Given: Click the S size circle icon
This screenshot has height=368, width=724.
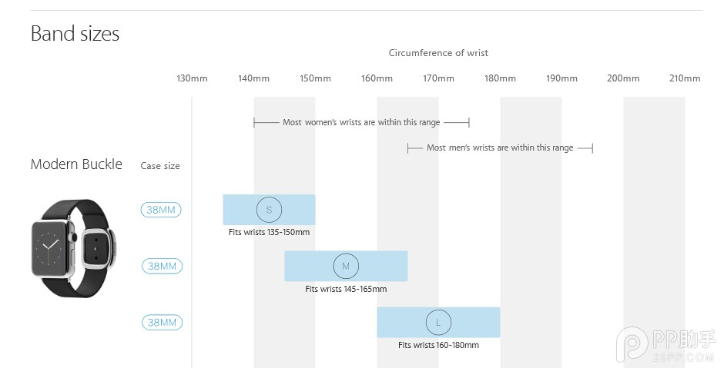Looking at the screenshot, I should (x=270, y=210).
